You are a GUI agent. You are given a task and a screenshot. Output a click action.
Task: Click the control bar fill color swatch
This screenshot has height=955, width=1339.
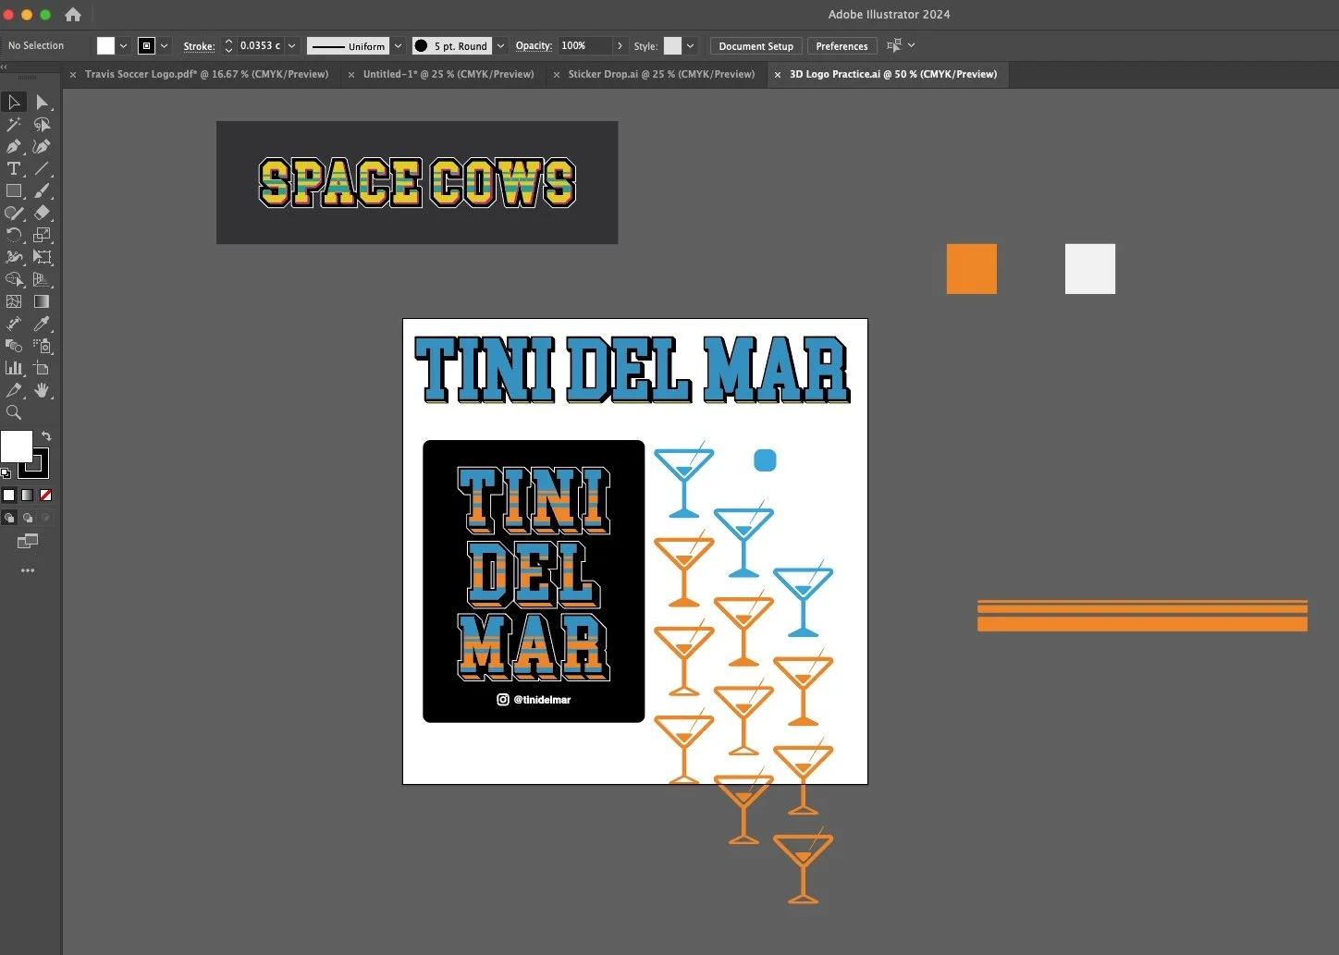click(x=105, y=46)
